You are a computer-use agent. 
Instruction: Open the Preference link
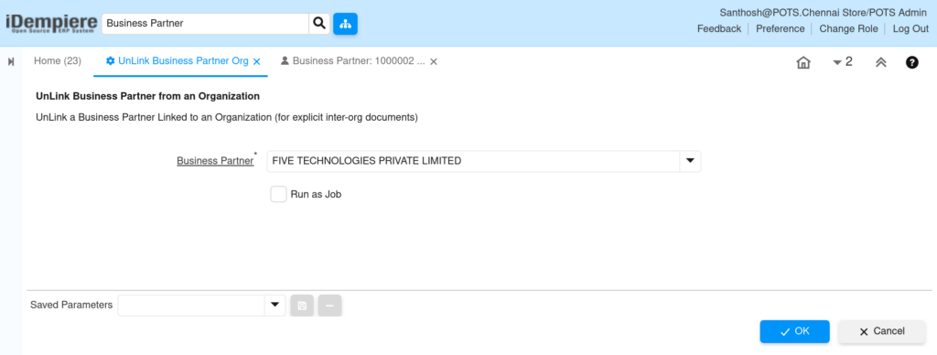781,28
